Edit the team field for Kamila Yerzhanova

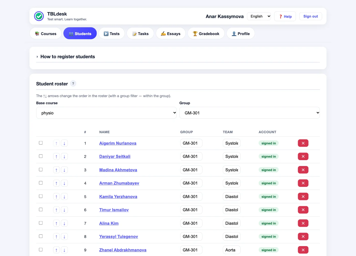click(x=231, y=197)
